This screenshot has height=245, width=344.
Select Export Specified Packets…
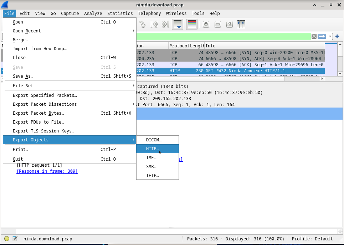tap(70, 95)
